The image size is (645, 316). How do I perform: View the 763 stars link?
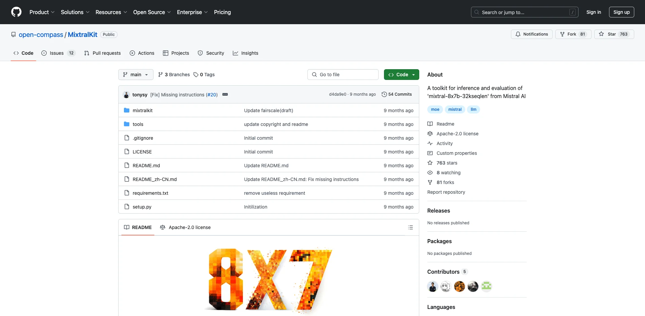442,163
